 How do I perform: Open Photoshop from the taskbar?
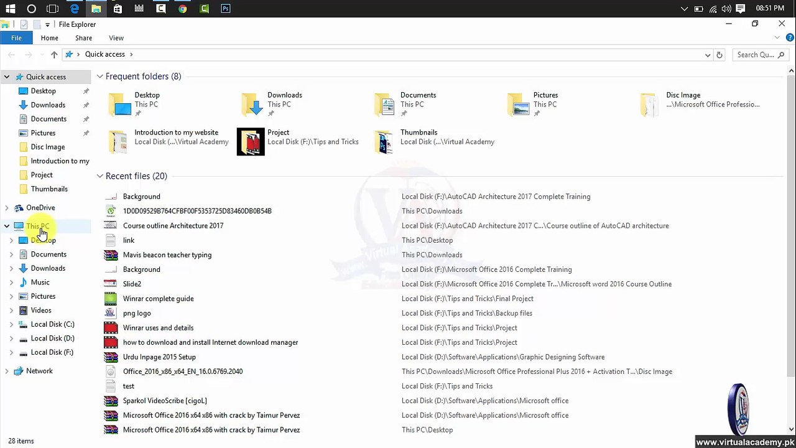click(x=226, y=9)
